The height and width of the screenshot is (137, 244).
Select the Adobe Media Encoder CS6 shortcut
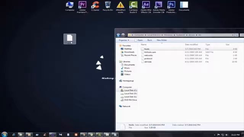pos(159,7)
